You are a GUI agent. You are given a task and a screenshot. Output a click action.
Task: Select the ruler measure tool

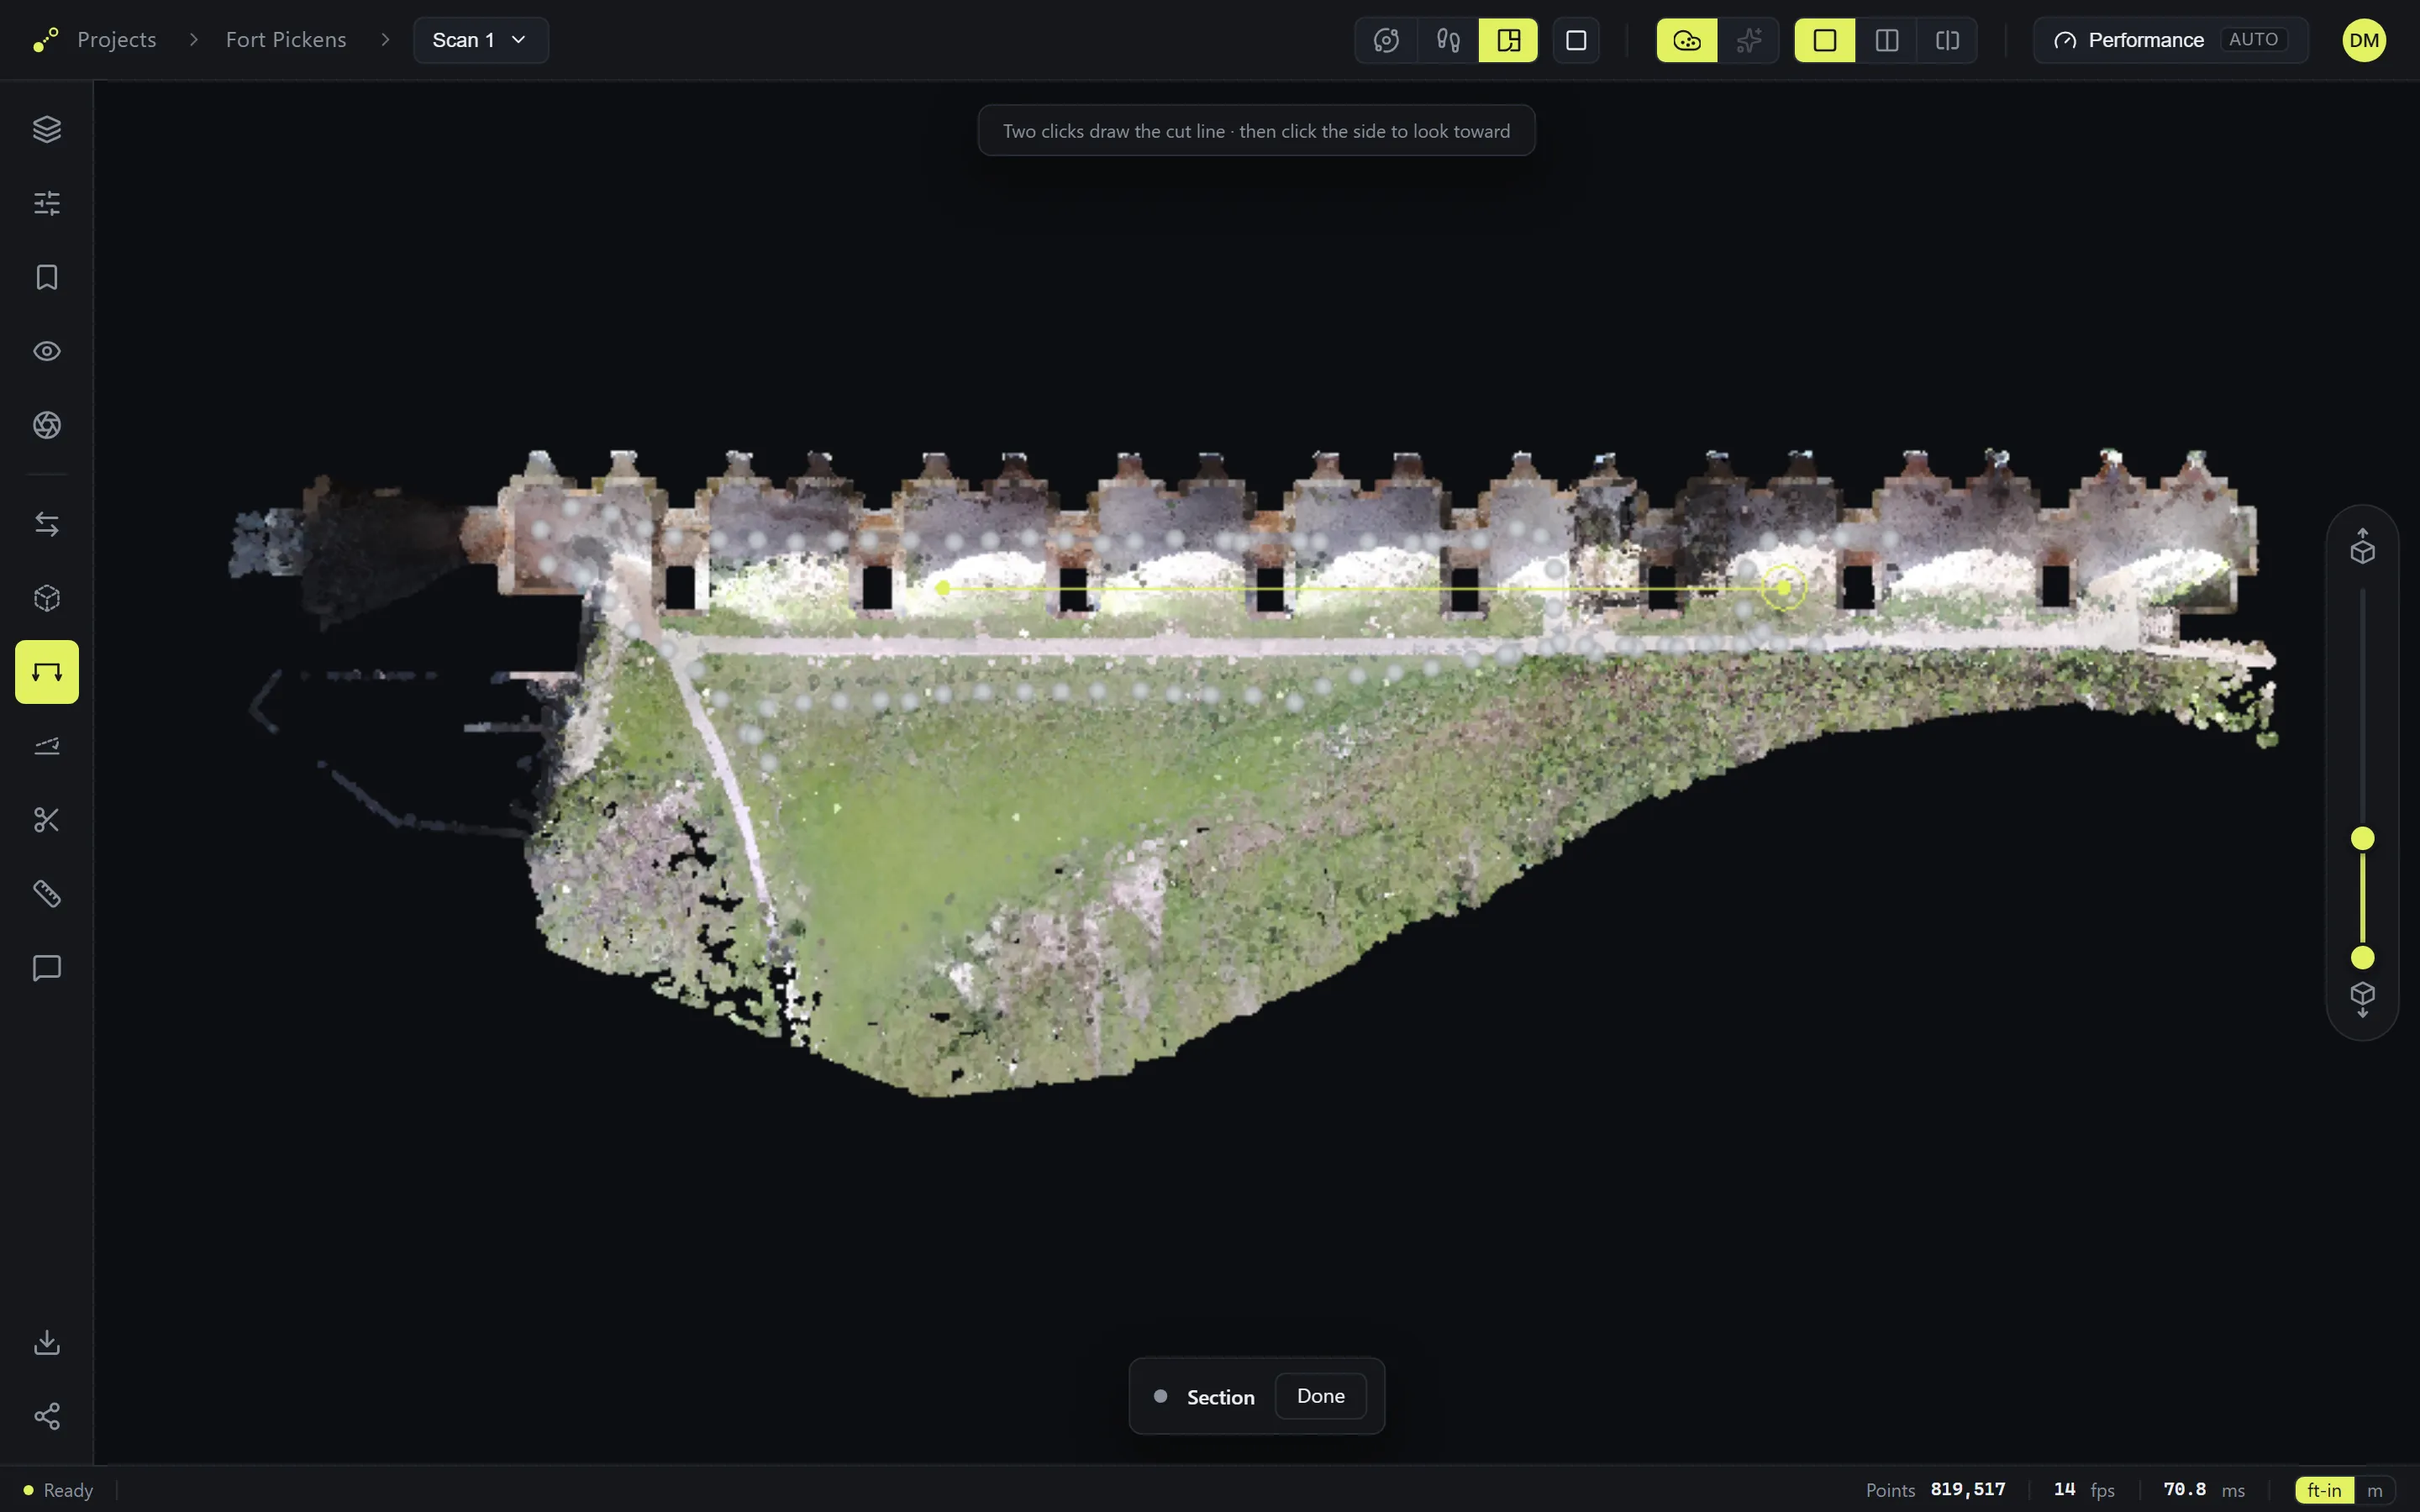[x=47, y=894]
